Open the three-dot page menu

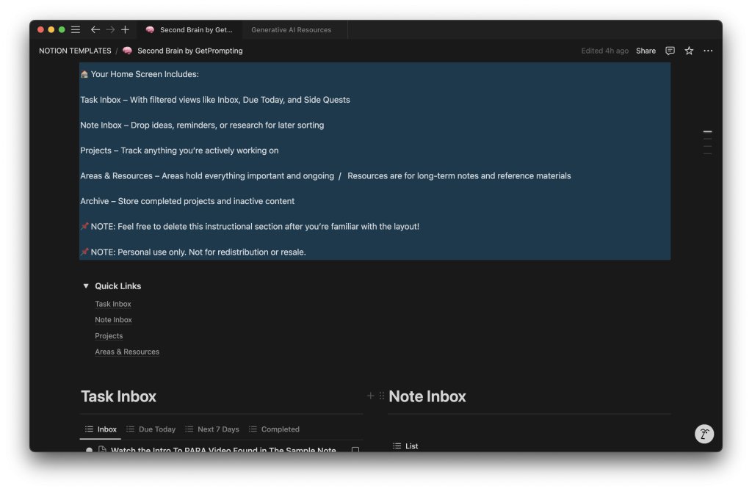[x=708, y=51]
